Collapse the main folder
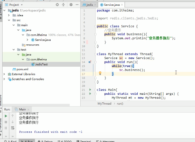The height and width of the screenshot is (142, 195). (x=14, y=25)
